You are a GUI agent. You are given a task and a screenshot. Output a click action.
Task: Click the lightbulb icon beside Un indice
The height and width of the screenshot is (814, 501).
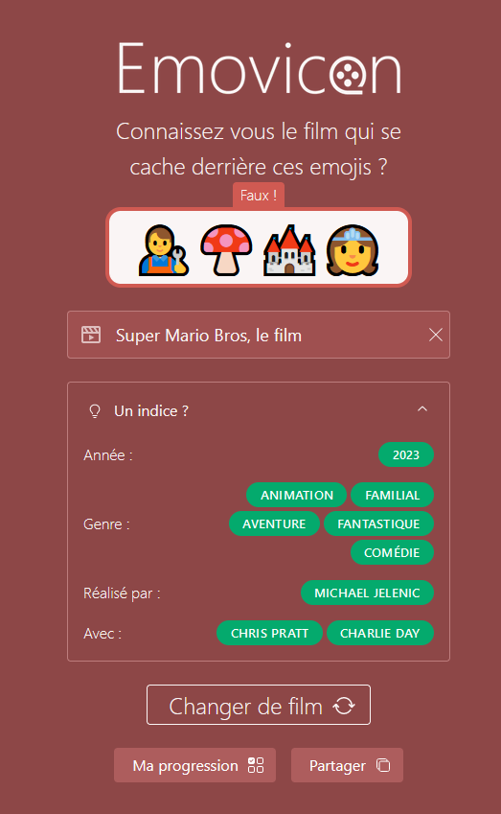point(95,411)
